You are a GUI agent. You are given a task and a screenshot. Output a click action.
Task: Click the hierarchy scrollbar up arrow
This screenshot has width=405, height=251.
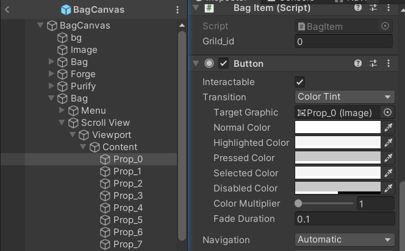182,26
